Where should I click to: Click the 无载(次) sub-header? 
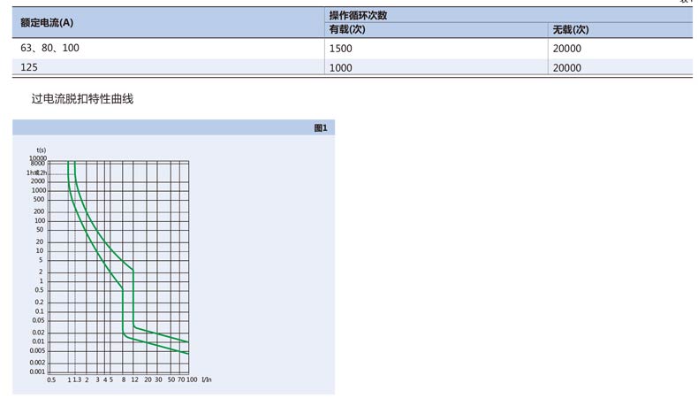[571, 29]
